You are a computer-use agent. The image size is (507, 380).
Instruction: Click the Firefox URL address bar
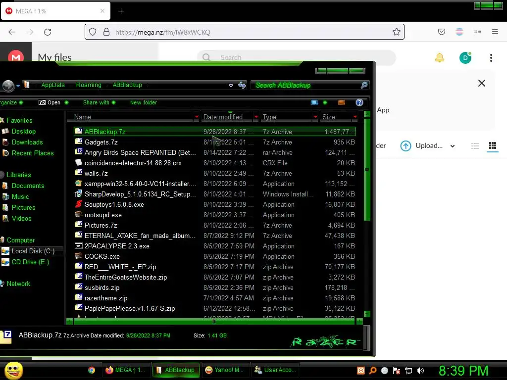tap(244, 32)
